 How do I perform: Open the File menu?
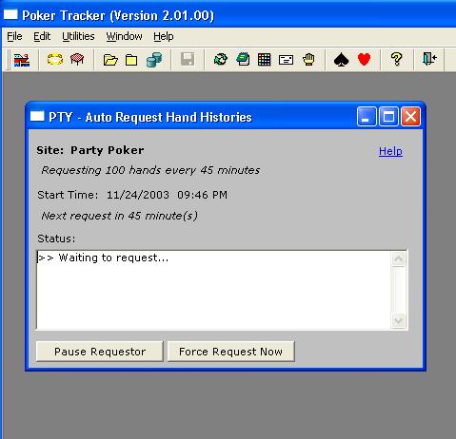click(14, 36)
